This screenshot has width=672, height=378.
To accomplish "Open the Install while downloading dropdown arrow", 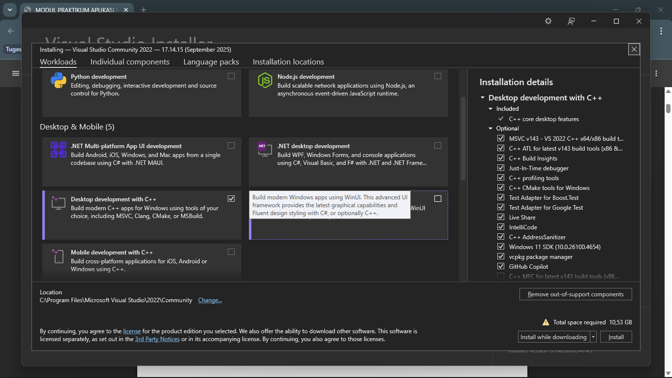I will [593, 337].
